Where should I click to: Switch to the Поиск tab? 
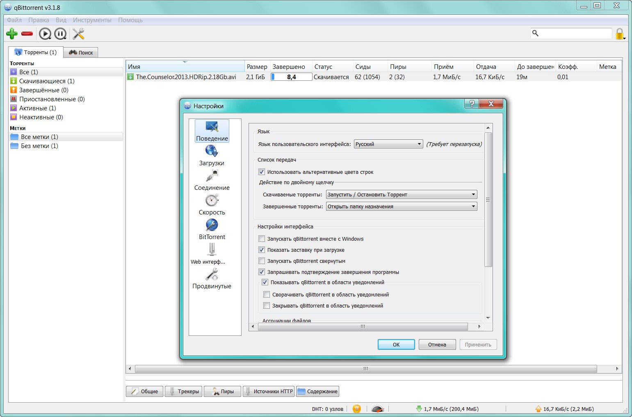point(81,52)
